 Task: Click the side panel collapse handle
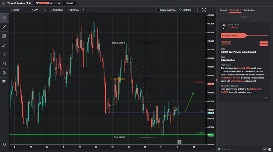tap(217, 80)
